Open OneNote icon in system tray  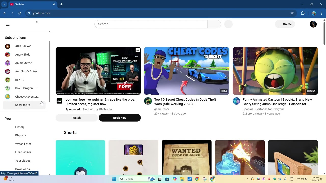(x=263, y=179)
